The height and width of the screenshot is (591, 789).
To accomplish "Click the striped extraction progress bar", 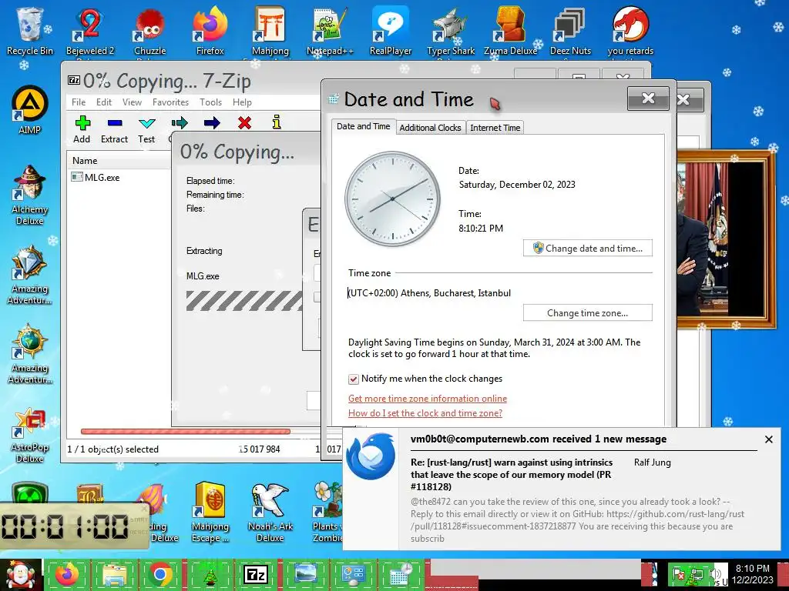I will coord(244,301).
